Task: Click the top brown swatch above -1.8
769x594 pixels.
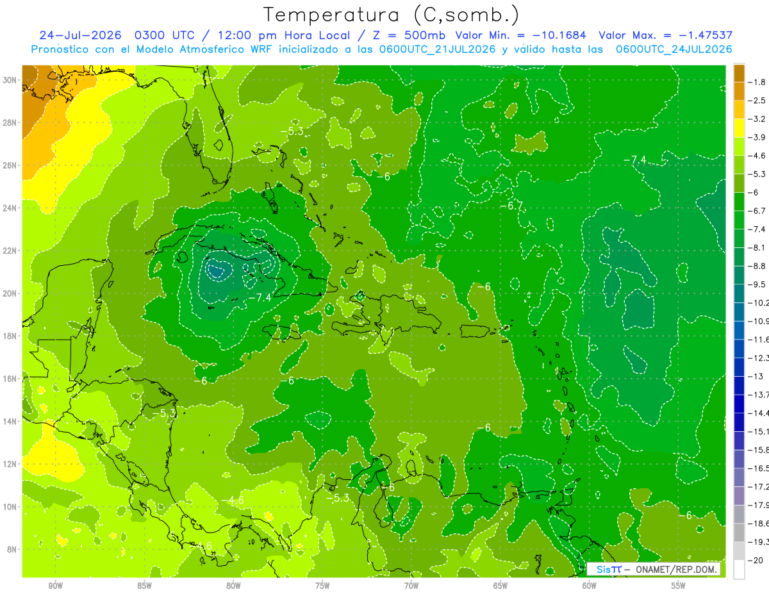Action: point(739,73)
